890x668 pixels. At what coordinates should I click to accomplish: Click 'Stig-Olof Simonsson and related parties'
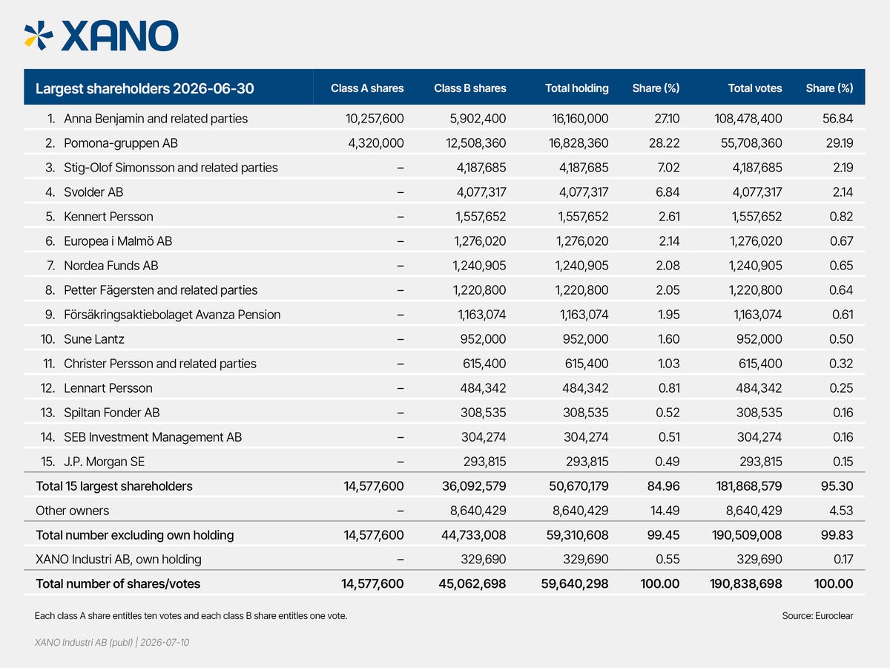(171, 168)
